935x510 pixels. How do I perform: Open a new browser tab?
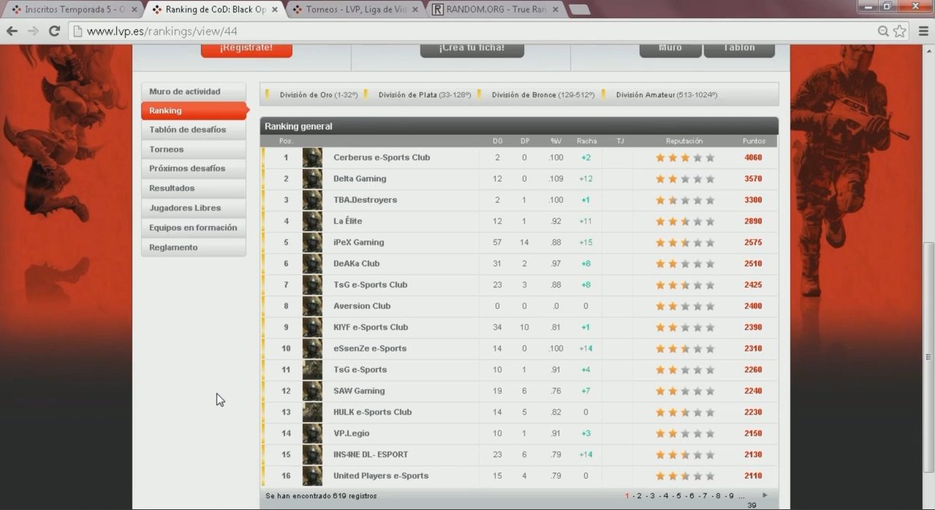point(580,10)
